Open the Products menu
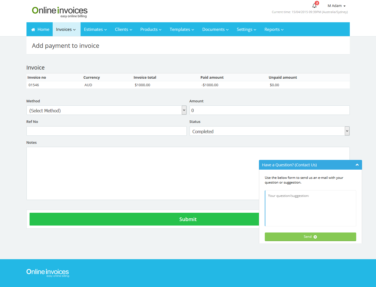This screenshot has width=376, height=287. 151,29
